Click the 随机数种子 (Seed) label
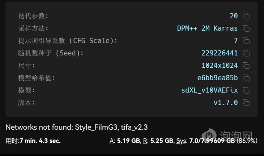 (51, 53)
